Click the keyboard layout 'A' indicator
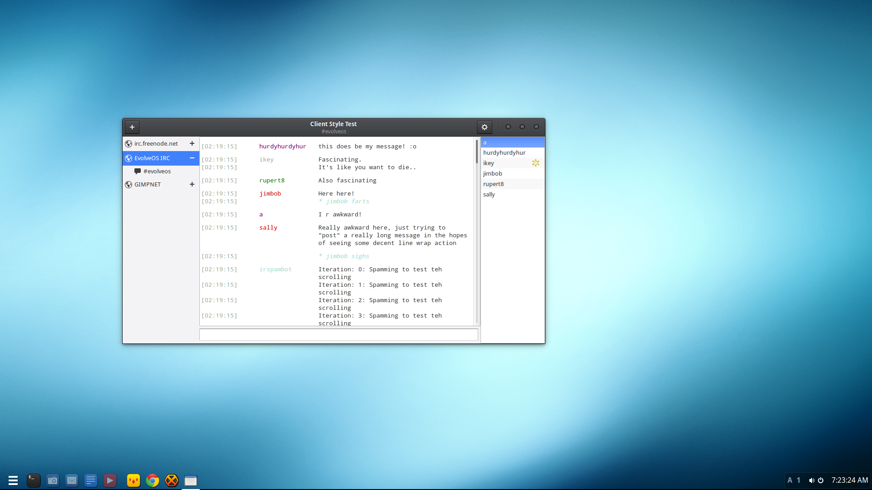 click(790, 480)
